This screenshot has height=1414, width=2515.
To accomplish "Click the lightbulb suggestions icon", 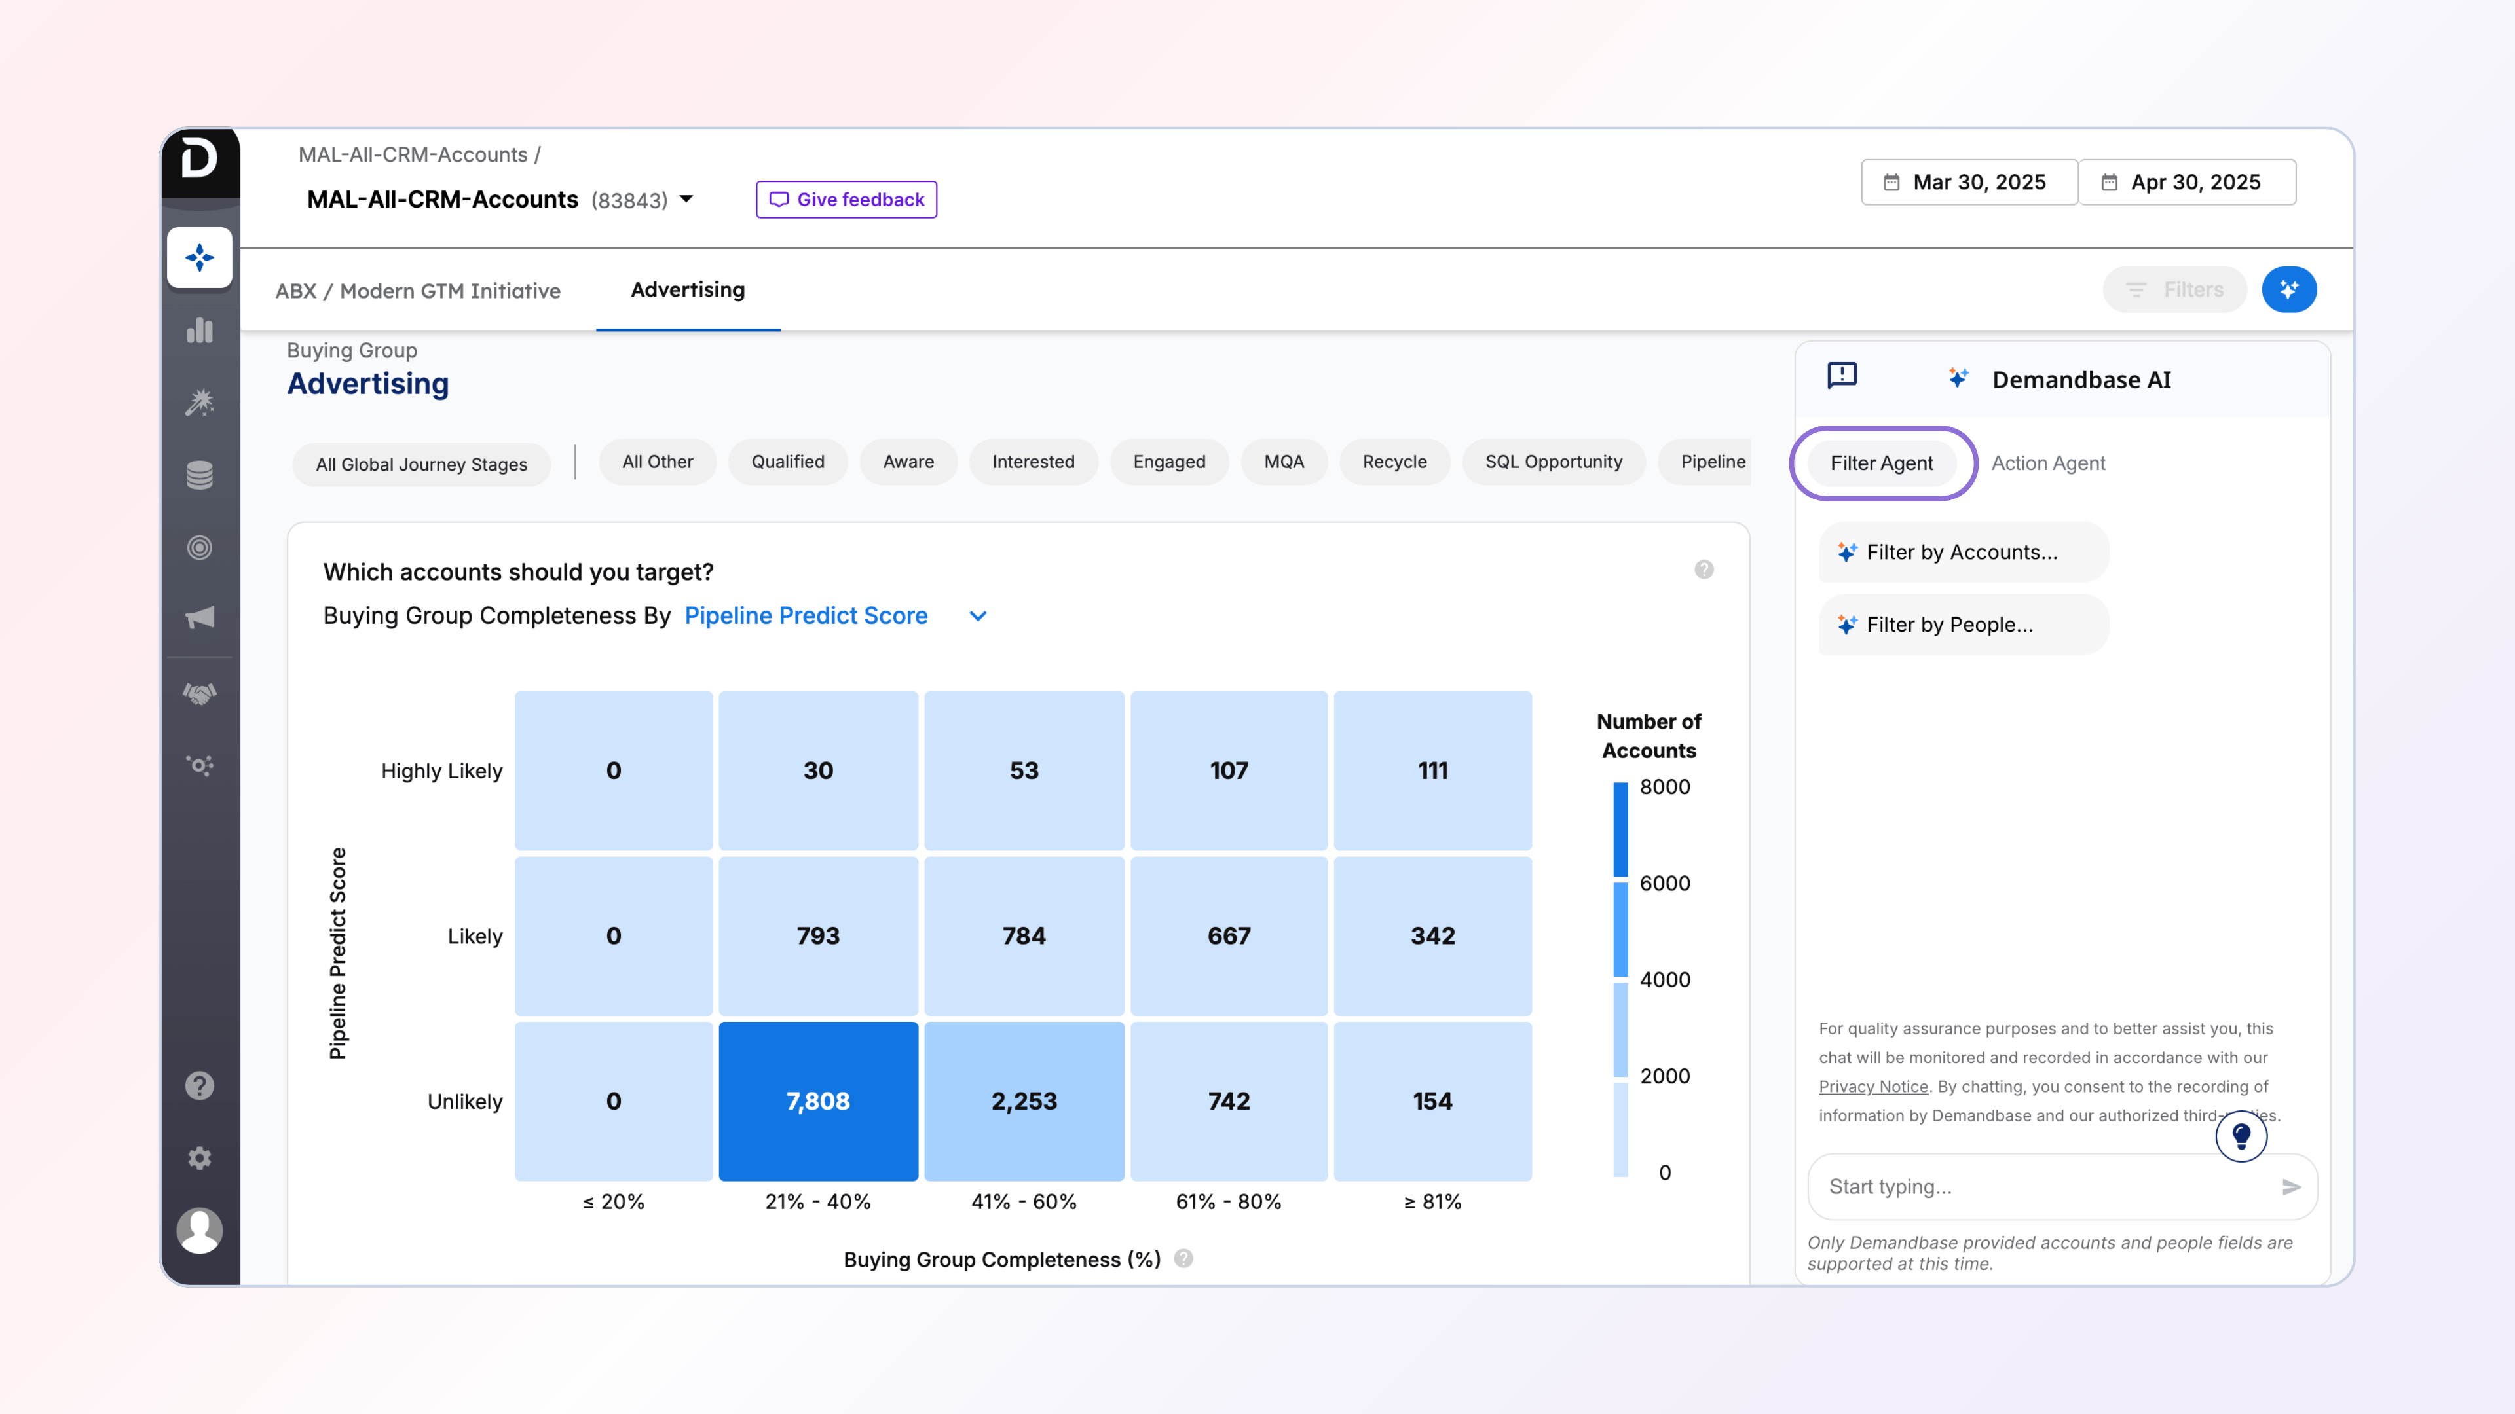I will point(2241,1136).
